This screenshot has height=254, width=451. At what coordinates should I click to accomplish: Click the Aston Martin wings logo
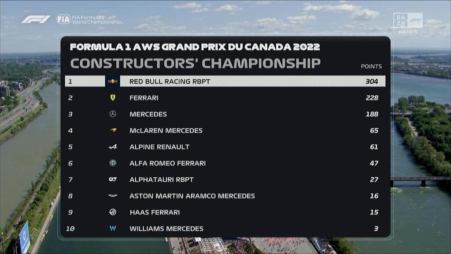point(113,196)
